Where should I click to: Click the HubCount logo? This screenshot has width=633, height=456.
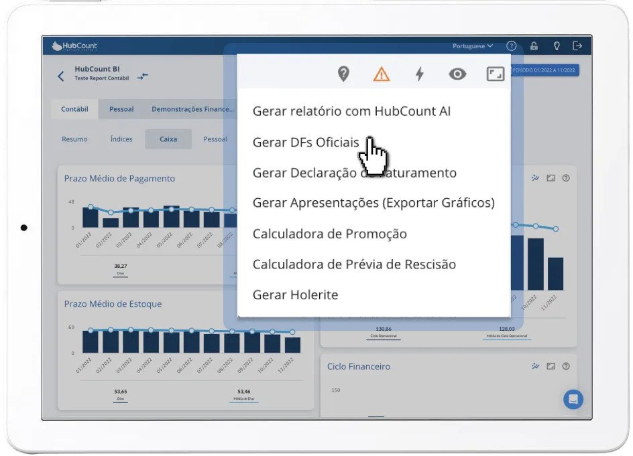click(x=74, y=46)
